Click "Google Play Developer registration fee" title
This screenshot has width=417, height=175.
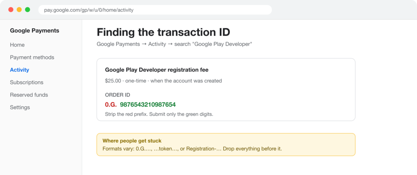(x=157, y=70)
